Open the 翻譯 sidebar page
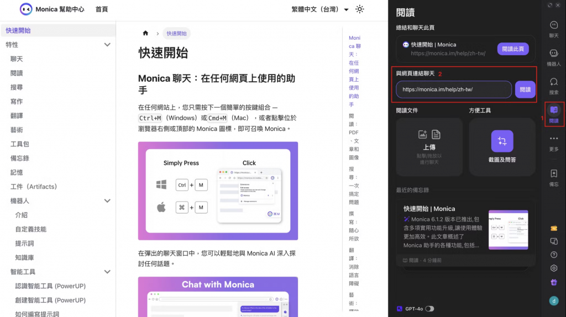Image resolution: width=566 pixels, height=317 pixels. [x=17, y=116]
